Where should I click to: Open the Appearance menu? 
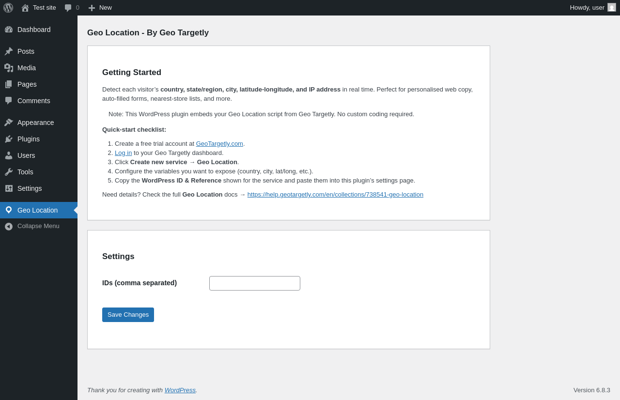39,123
